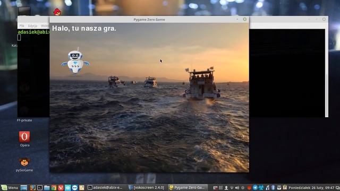Image resolution: width=340 pixels, height=191 pixels.
Task: Open the pySioGame desktop icon
Action: (24, 162)
